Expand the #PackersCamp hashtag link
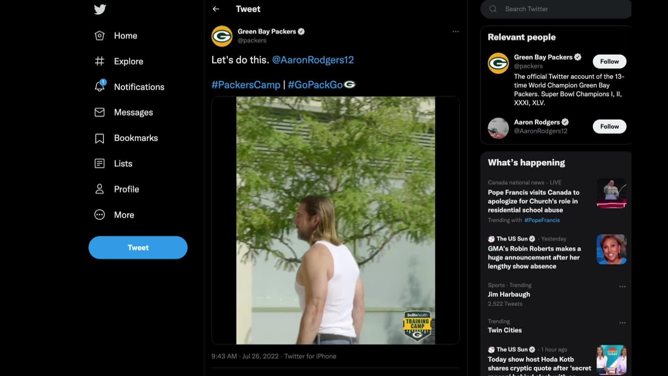The image size is (668, 376). (x=246, y=84)
